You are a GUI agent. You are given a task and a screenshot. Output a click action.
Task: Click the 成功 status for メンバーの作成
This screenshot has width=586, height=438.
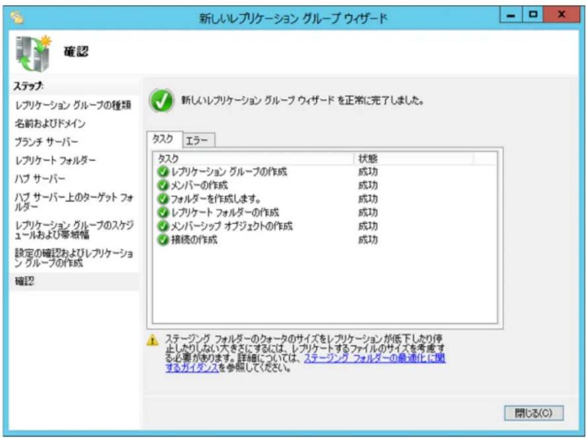(368, 185)
